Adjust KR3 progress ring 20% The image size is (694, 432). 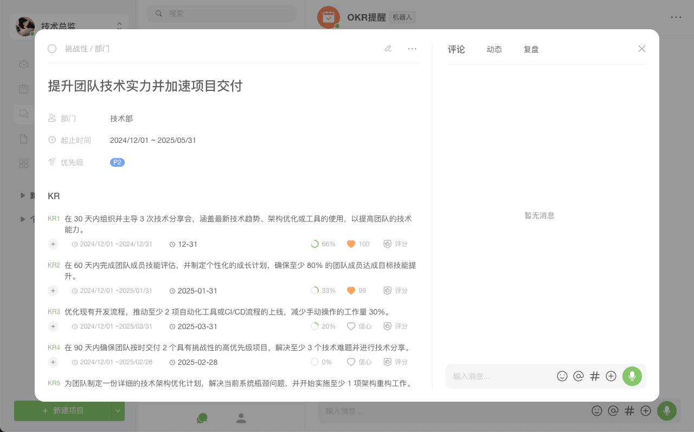(x=314, y=326)
